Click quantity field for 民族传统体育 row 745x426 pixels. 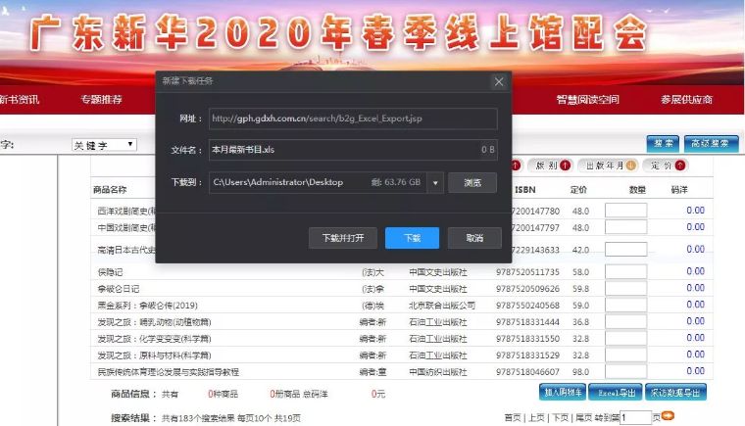point(625,371)
